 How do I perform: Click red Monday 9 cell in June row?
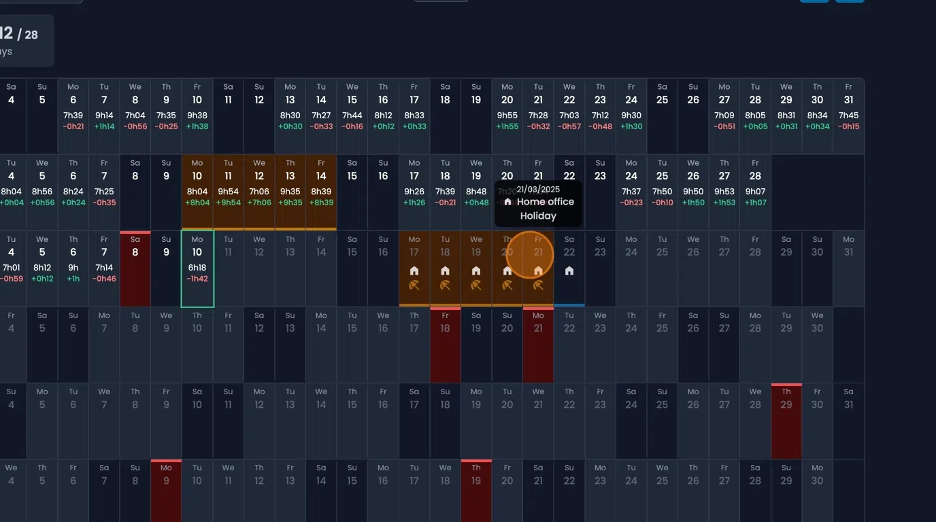[x=166, y=491]
